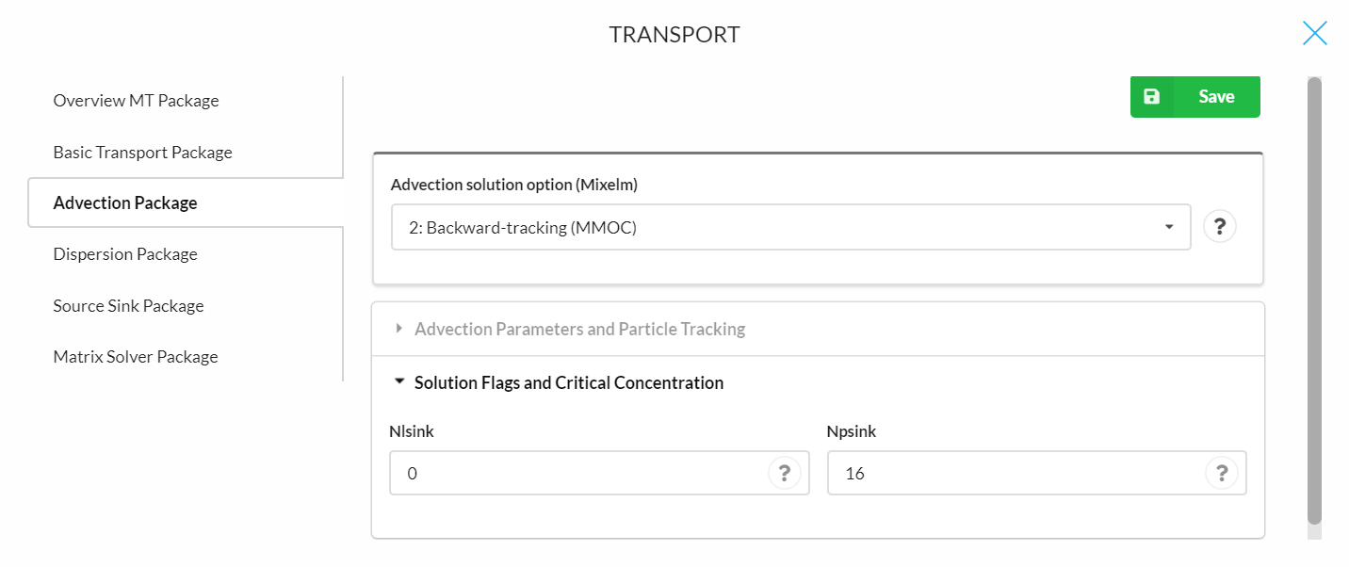Click the save disk icon on the Save button
The height and width of the screenshot is (567, 1349).
point(1152,96)
